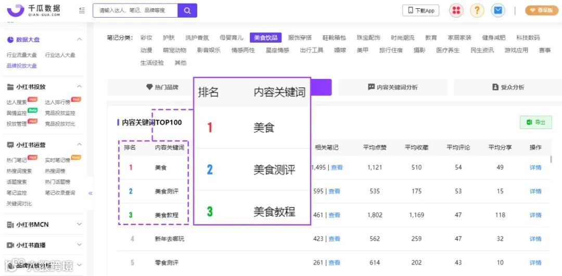
Task: Open 实时笔记榜 in sidebar
Action: click(57, 161)
